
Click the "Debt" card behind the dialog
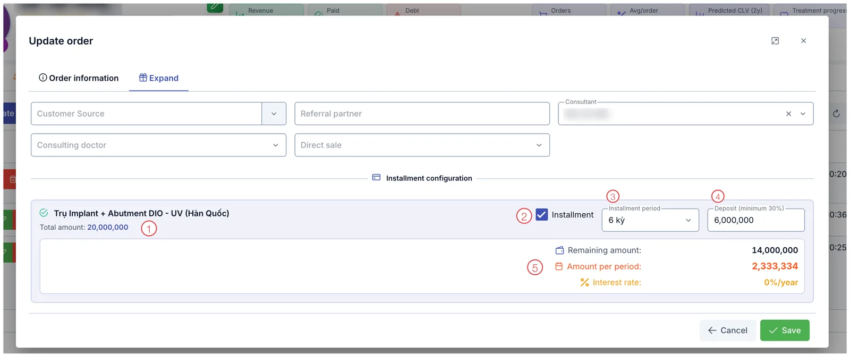423,10
